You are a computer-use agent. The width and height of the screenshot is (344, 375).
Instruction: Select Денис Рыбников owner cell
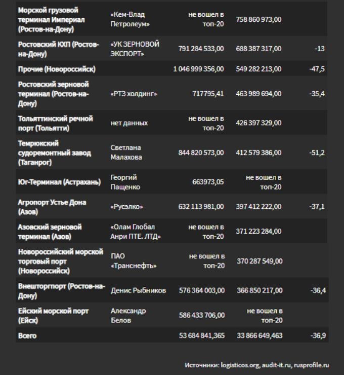[x=138, y=290]
